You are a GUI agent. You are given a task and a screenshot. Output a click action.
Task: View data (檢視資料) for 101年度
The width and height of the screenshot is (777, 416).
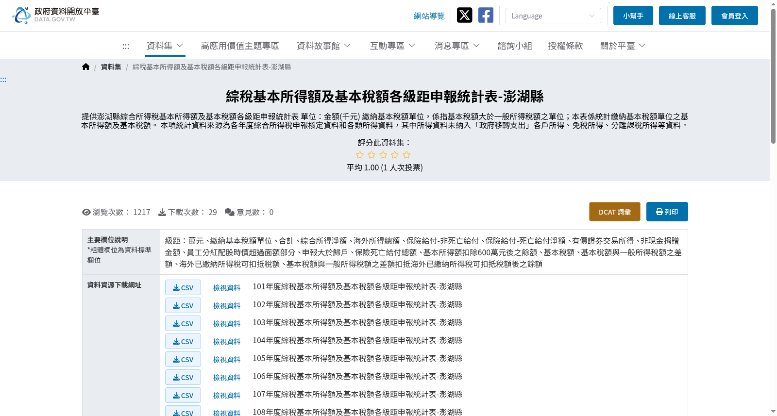(x=227, y=288)
